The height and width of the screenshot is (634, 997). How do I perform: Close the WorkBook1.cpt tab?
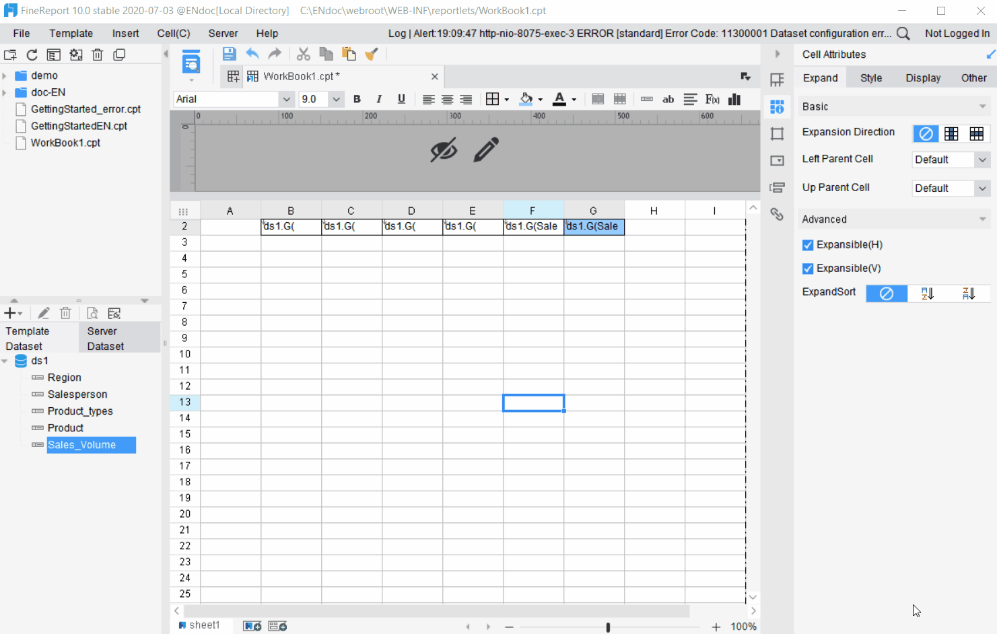(x=435, y=77)
